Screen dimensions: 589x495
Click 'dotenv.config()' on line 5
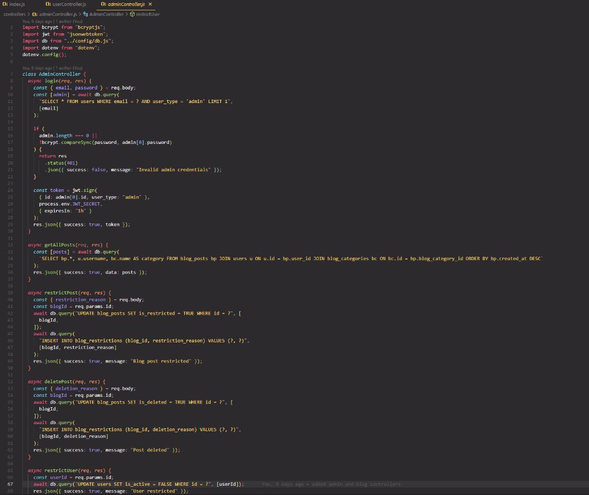(x=44, y=55)
